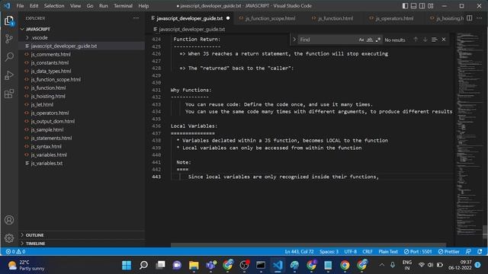Click Port : 5501 Live Server status
Screen dimensions: 488x274
tap(418, 251)
